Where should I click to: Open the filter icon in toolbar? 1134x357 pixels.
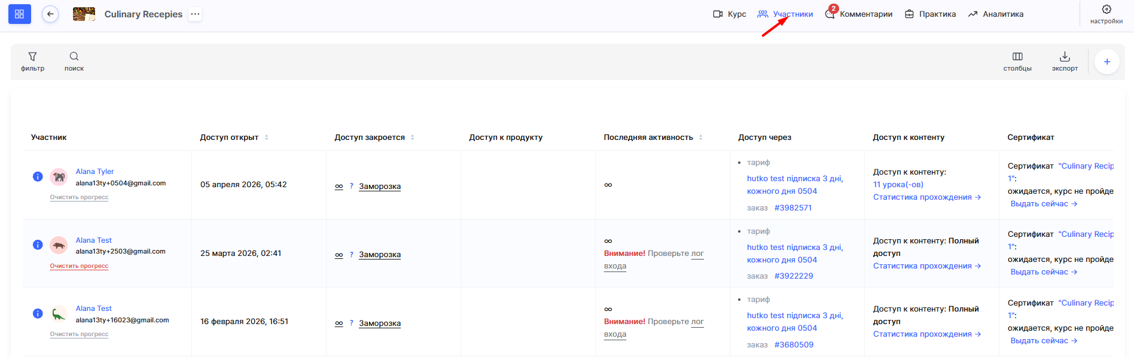tap(32, 56)
